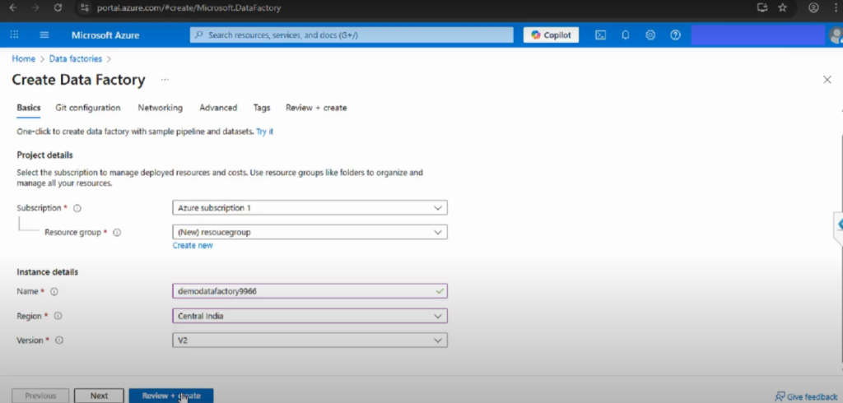This screenshot has width=843, height=403.
Task: Switch to the Advanced tab
Action: tap(218, 108)
